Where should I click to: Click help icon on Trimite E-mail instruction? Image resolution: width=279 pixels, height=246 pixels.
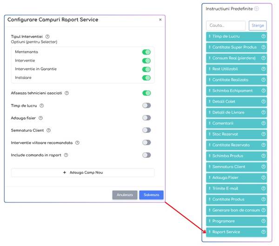pyautogui.click(x=263, y=188)
